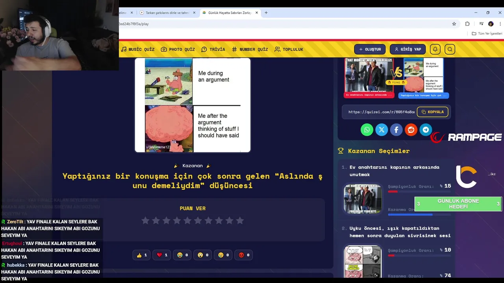
Task: Give a one-star rating
Action: pyautogui.click(x=145, y=221)
